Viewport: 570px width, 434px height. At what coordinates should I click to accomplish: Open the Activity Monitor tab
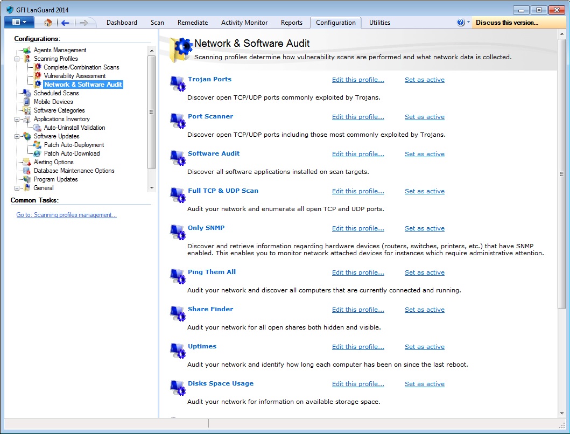pyautogui.click(x=244, y=23)
